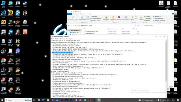Open the Factorio desktop shortcut

click(x=18, y=80)
